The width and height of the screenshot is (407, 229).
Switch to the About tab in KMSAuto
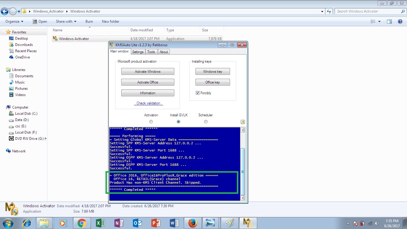tap(164, 52)
